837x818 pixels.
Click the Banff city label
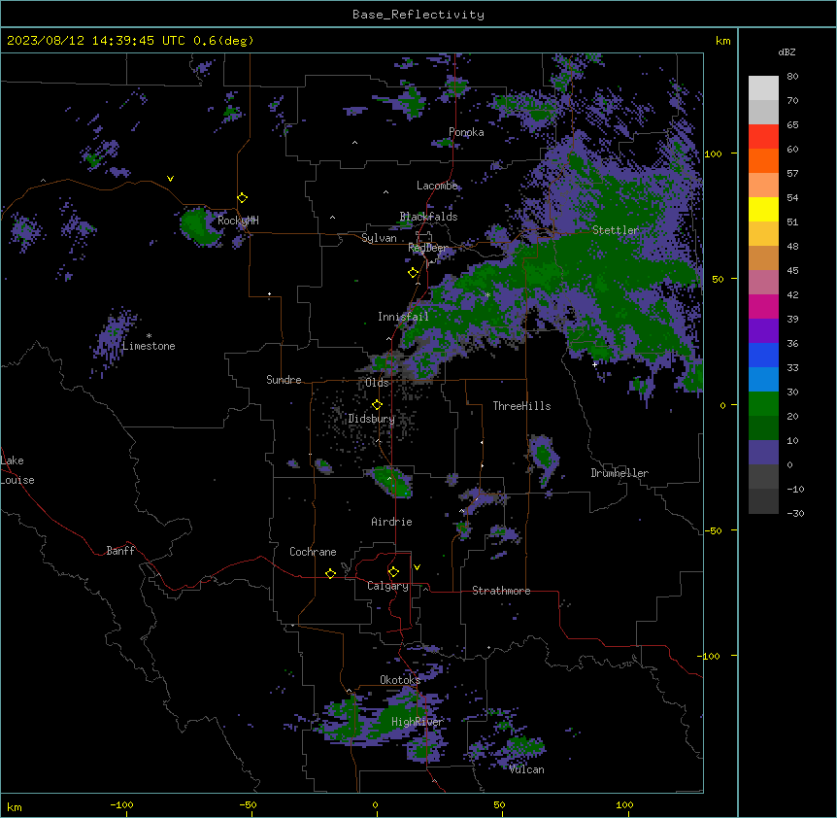coord(120,551)
